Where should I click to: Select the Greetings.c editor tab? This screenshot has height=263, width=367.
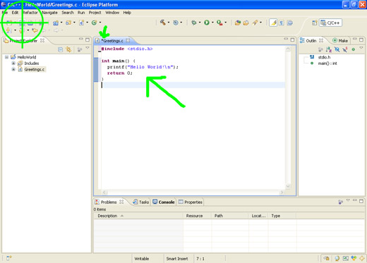coord(112,41)
